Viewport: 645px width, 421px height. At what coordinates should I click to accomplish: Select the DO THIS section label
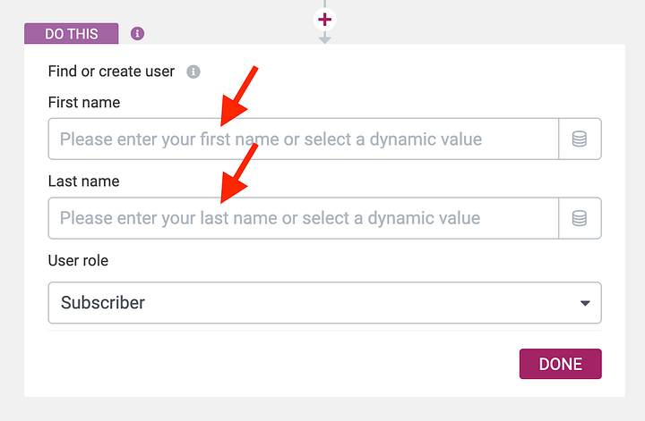tap(72, 34)
